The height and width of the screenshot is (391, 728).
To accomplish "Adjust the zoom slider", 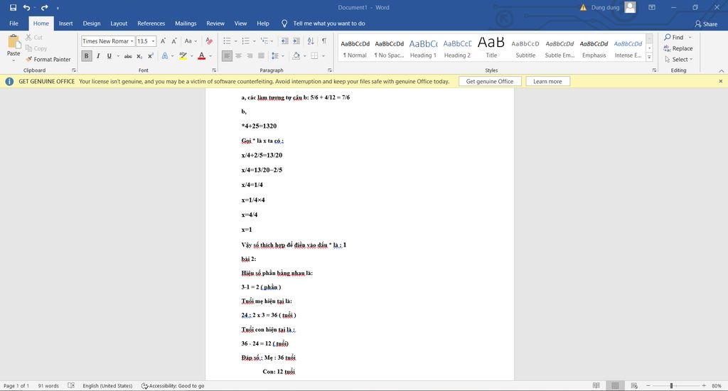I will coord(671,385).
